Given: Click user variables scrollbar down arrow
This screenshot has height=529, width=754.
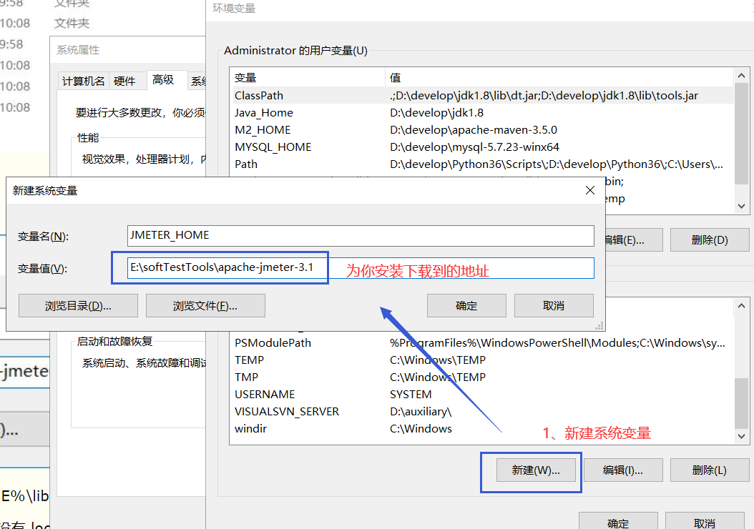Looking at the screenshot, I should (742, 206).
